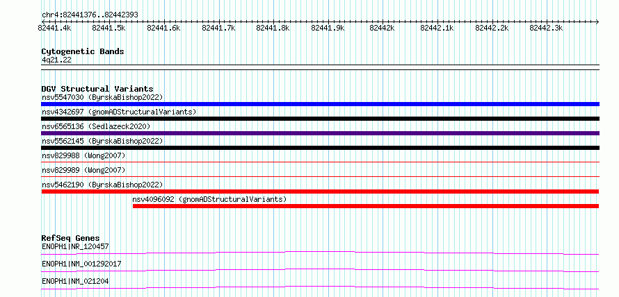The image size is (619, 297).
Task: Open transcript ENOPH1|NM_001292017 label
Action: click(81, 264)
